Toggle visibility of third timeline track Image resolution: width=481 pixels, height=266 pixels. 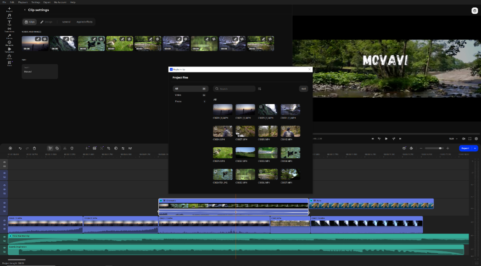[x=4, y=185]
